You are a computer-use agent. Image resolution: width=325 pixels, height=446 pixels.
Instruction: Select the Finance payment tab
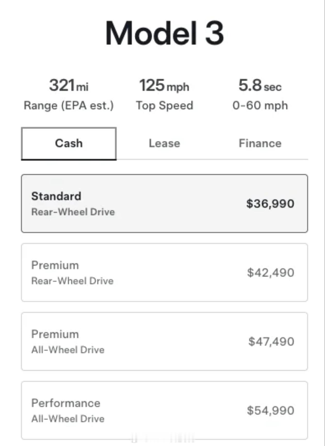(260, 143)
